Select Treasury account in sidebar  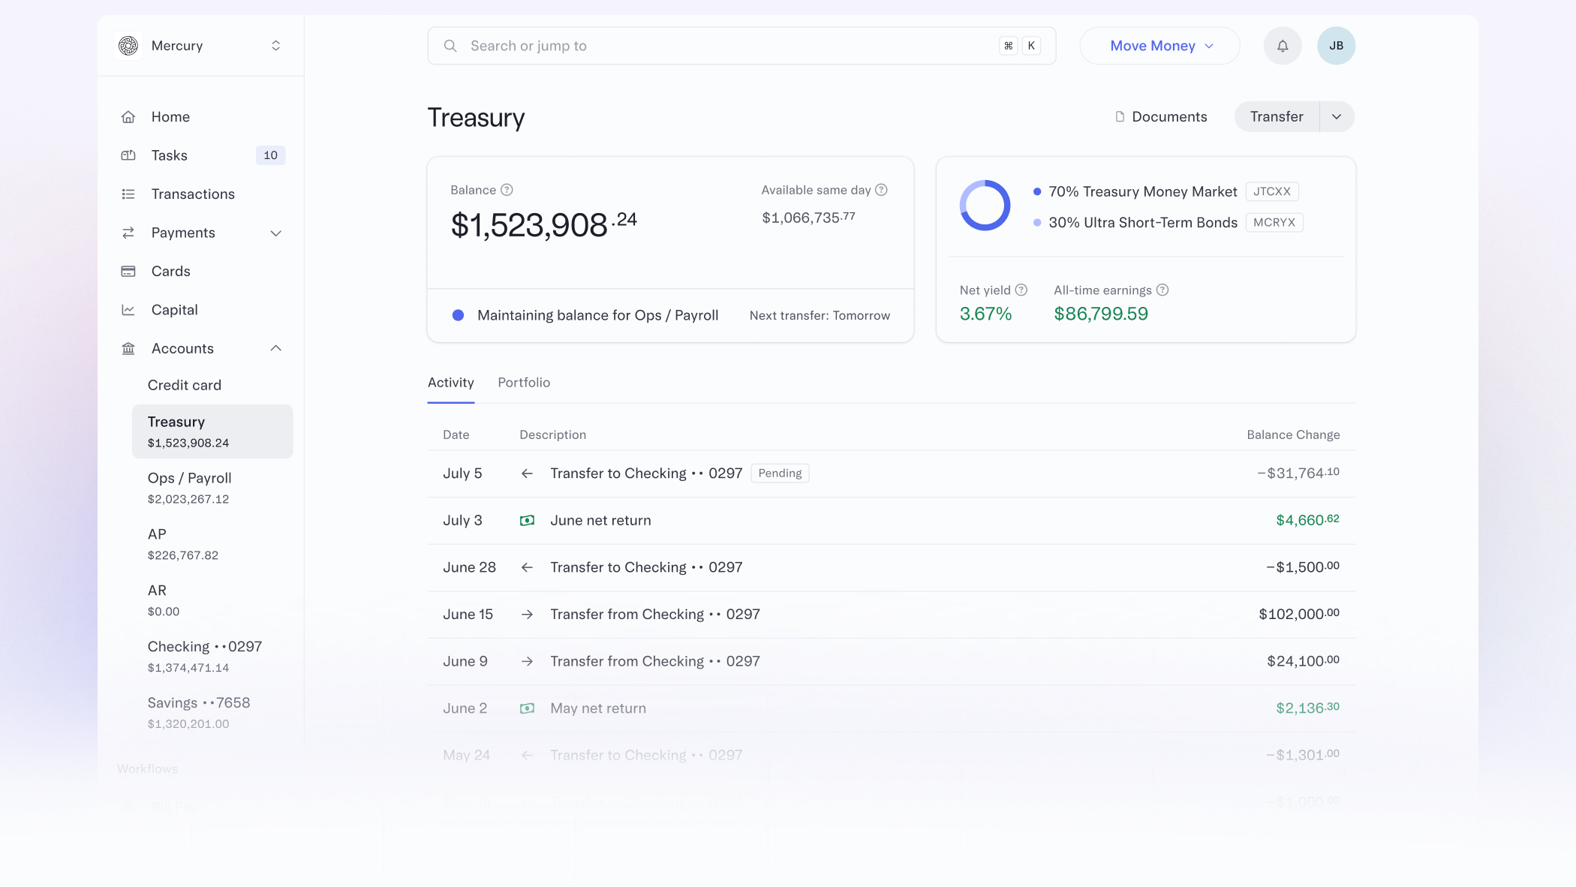pyautogui.click(x=212, y=431)
